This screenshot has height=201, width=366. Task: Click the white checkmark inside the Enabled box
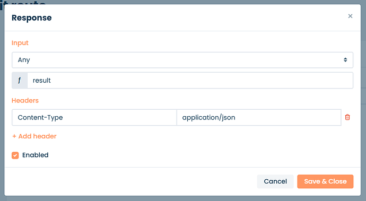click(15, 155)
